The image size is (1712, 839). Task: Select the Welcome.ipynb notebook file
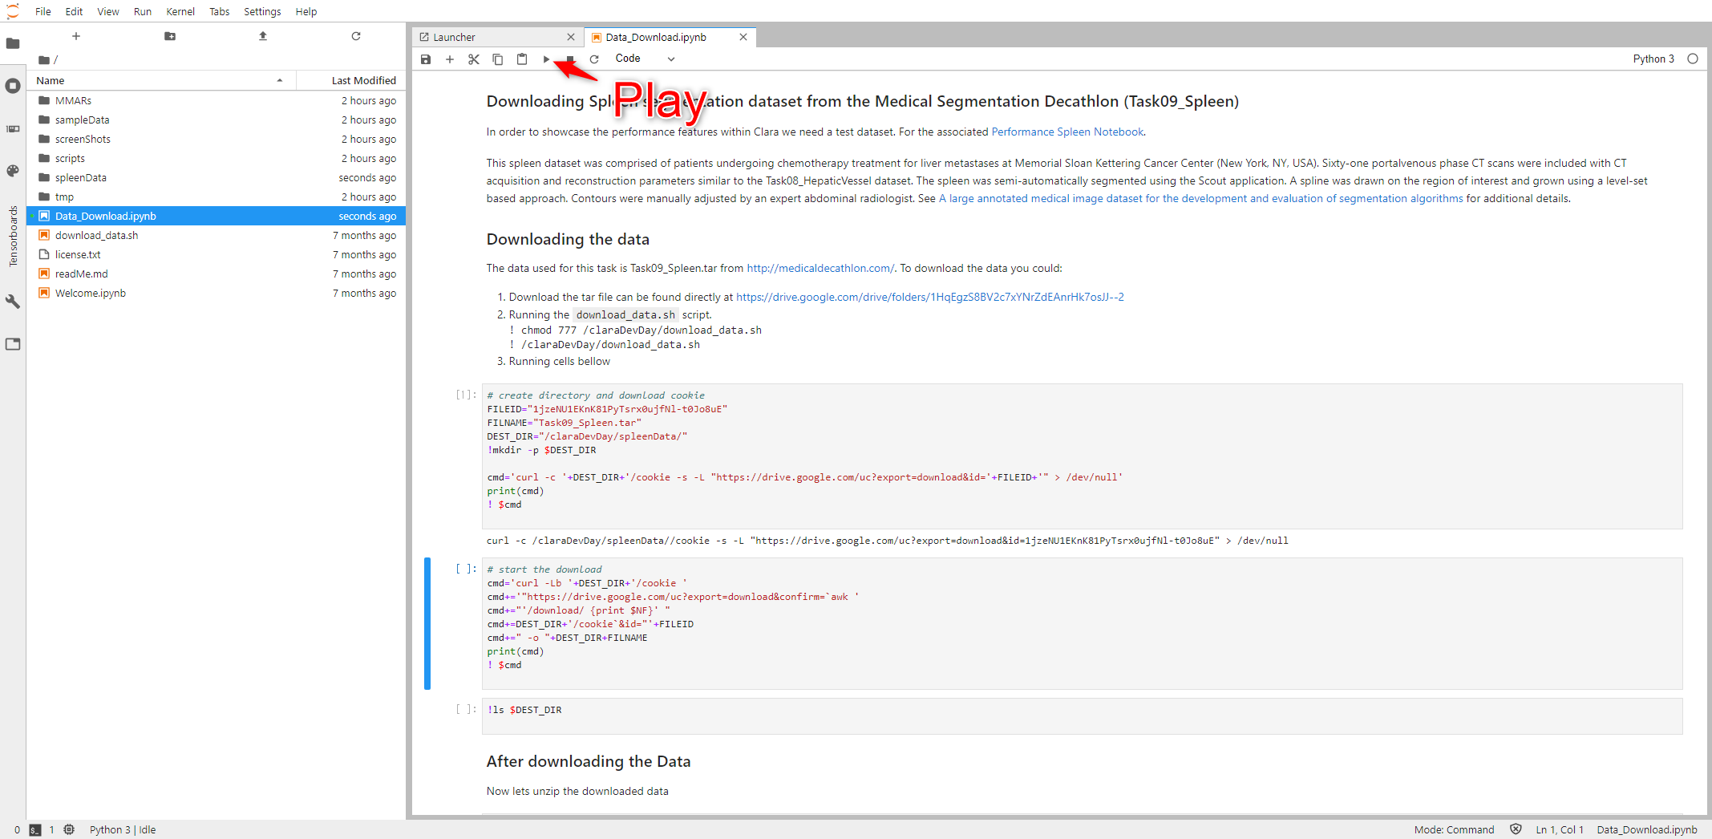coord(217,293)
